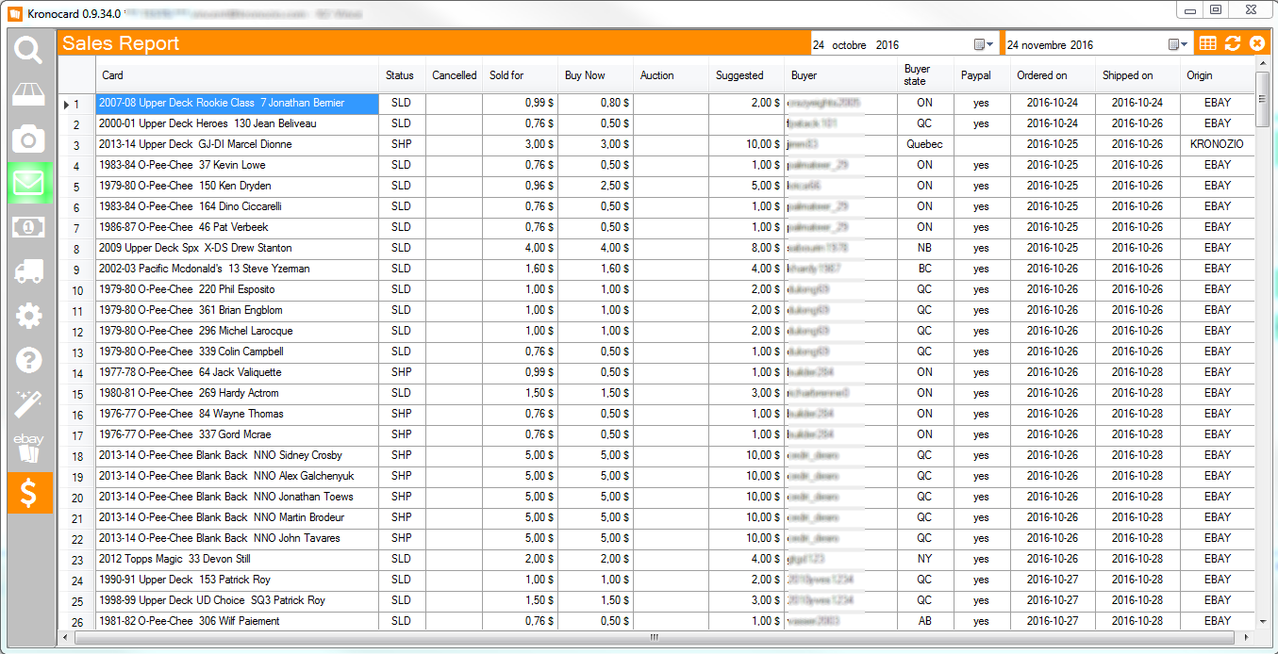Select row header number 13
The height and width of the screenshot is (654, 1278).
(77, 352)
